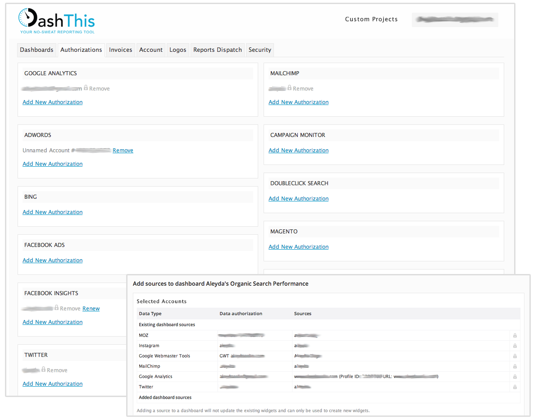Click Remove under Twitter

pyautogui.click(x=57, y=370)
